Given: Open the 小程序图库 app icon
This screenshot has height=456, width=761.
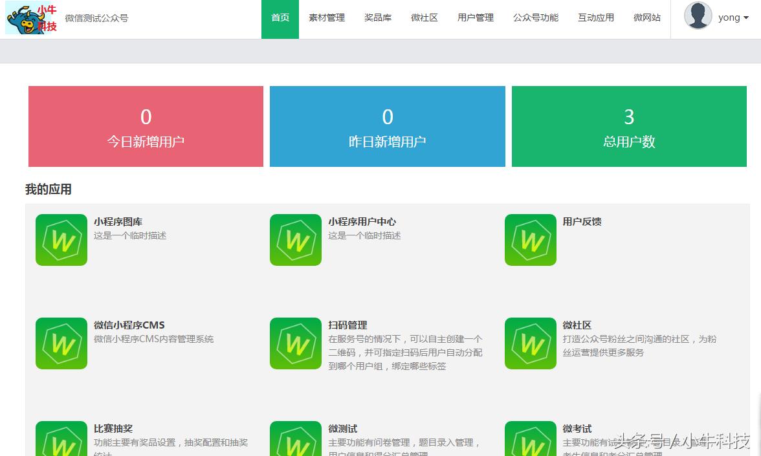Looking at the screenshot, I should click(x=61, y=239).
